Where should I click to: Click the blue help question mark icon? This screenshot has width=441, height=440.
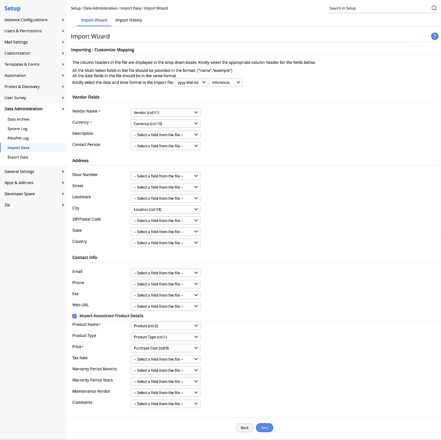click(434, 36)
